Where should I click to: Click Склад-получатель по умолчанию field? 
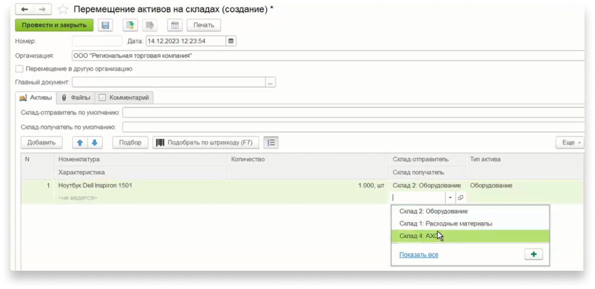click(x=353, y=127)
